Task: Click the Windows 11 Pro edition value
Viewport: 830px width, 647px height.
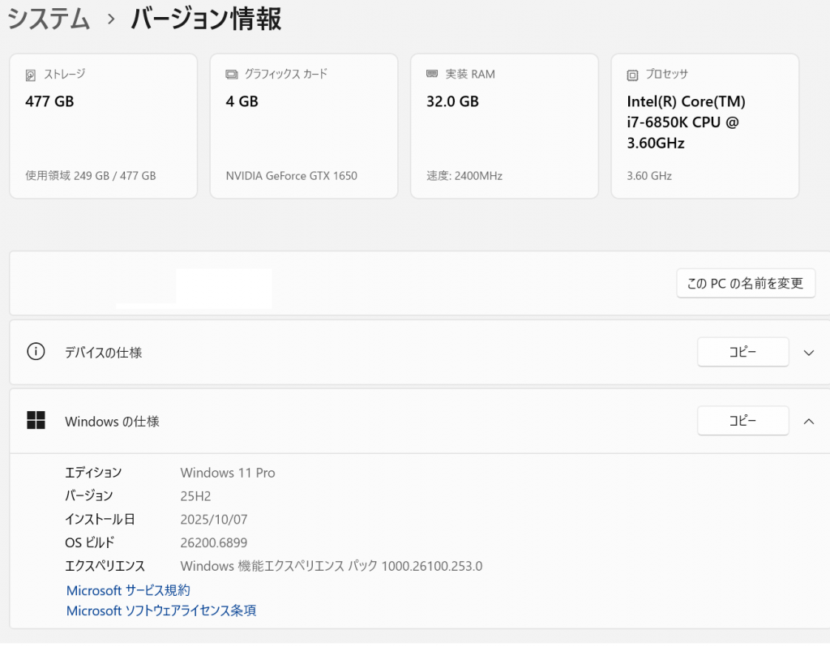Action: coord(228,473)
